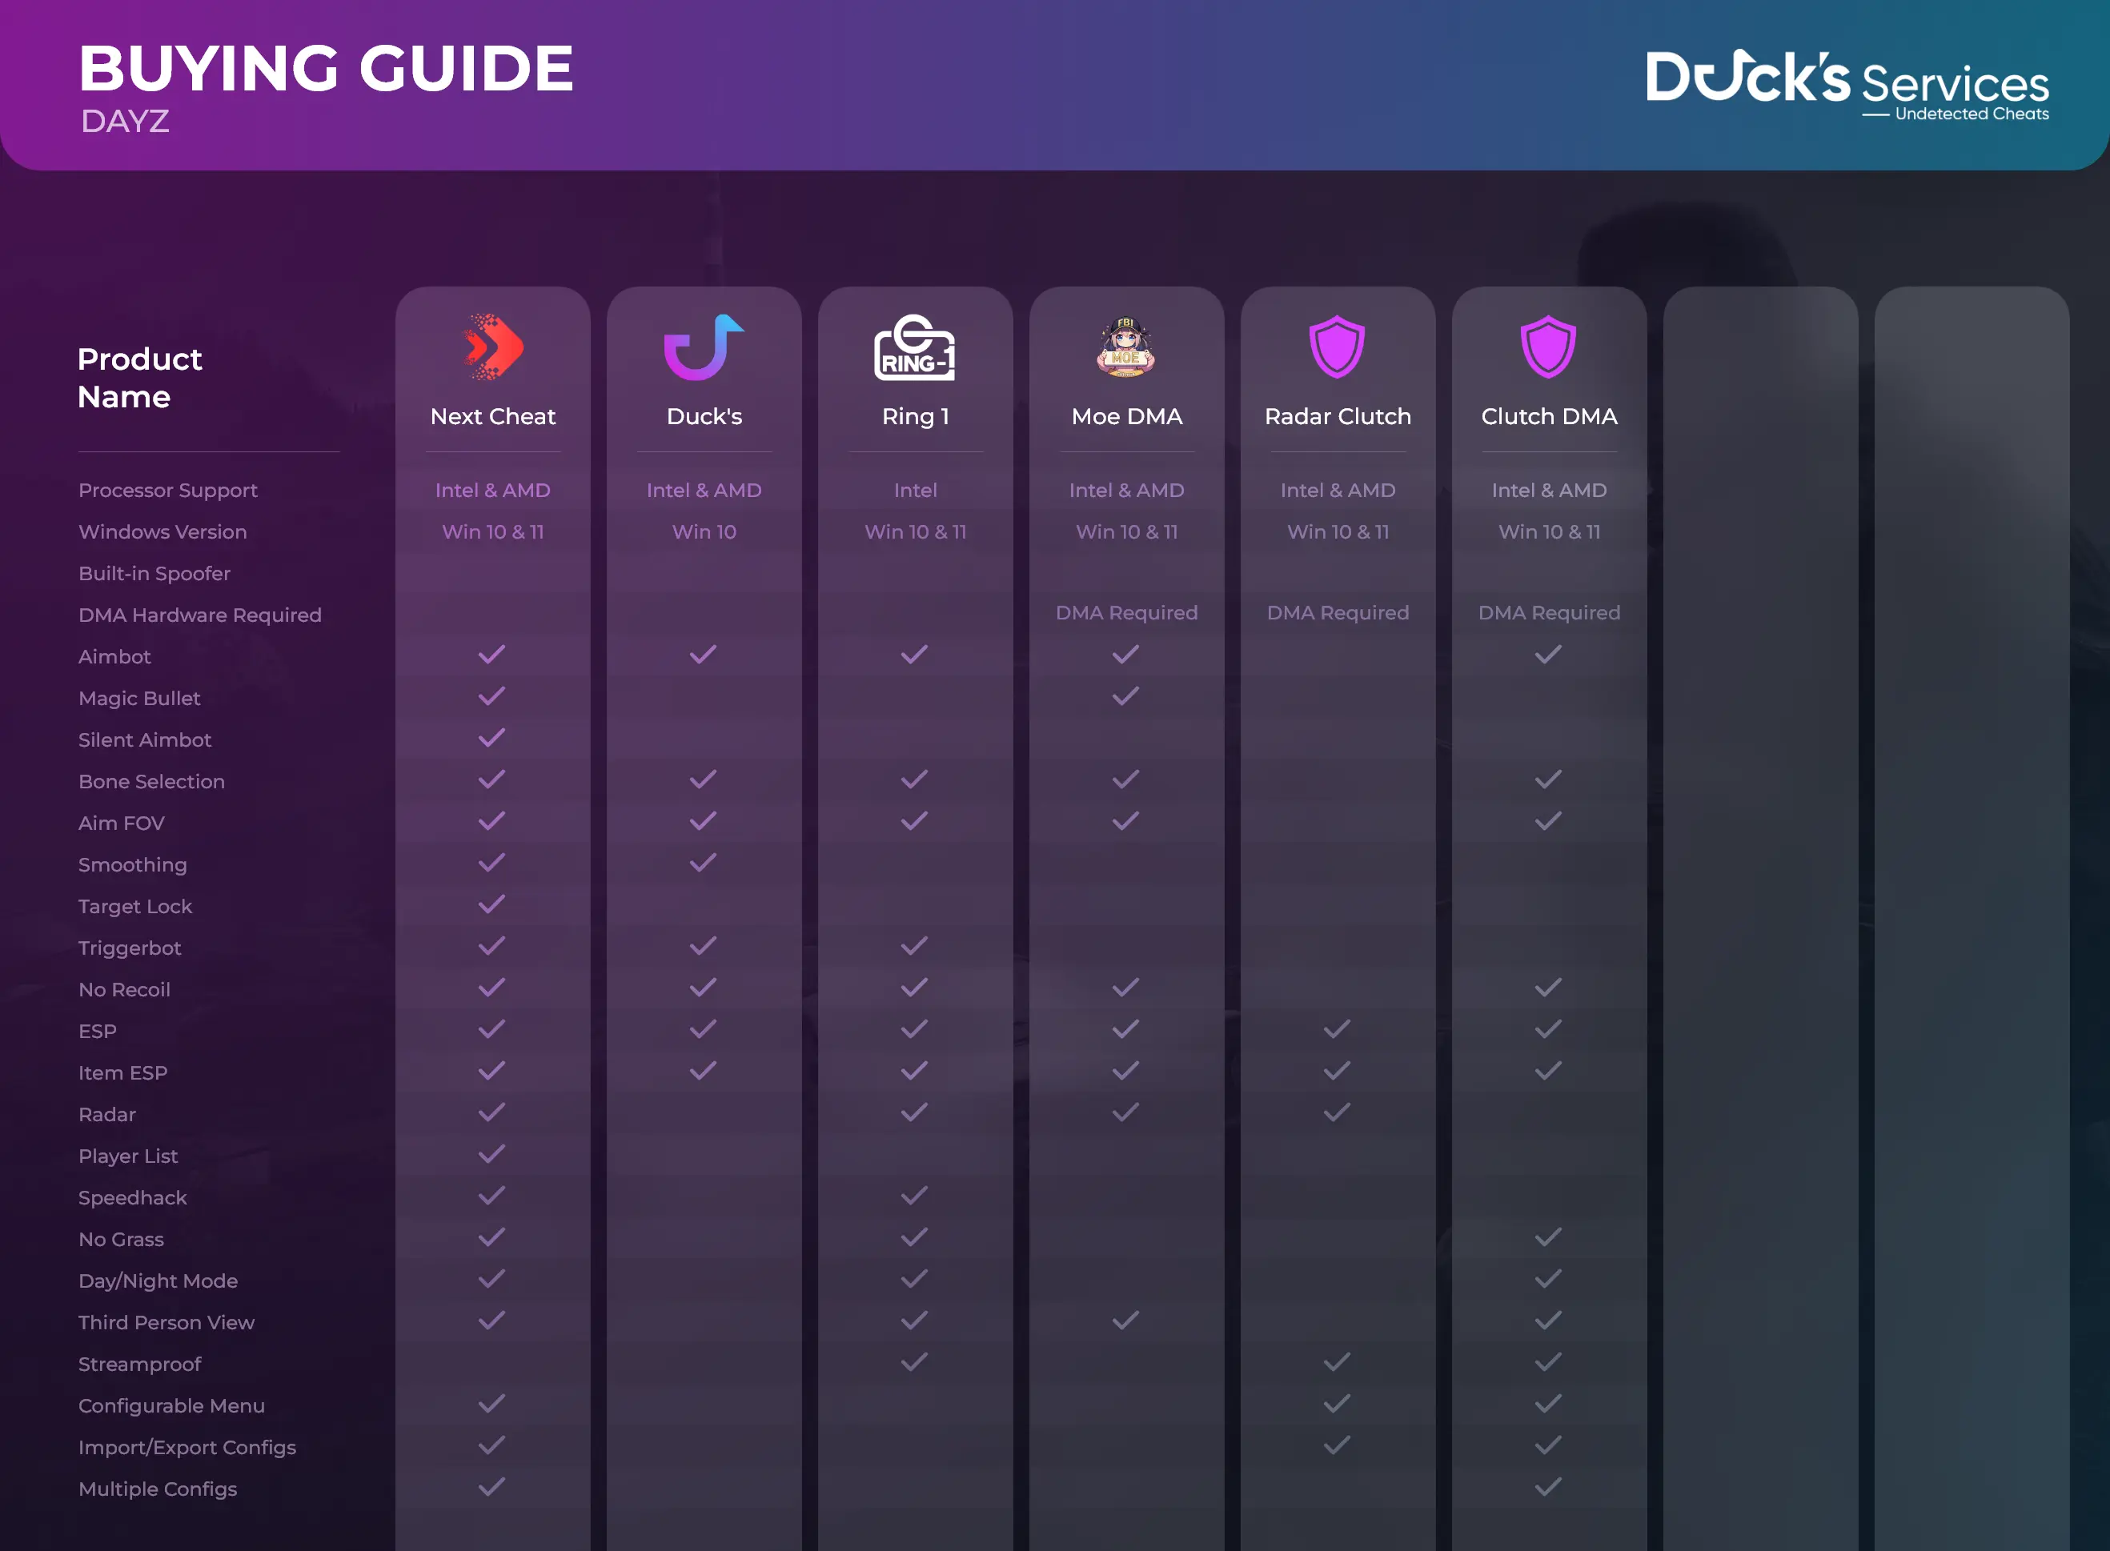
Task: Click Moe DMA's Magic Bullet checkmark
Action: coord(1126,695)
